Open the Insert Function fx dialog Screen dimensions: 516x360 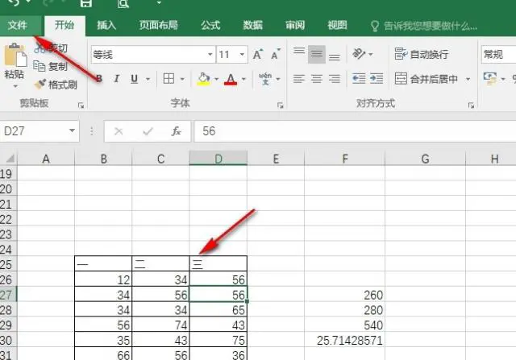coord(177,131)
